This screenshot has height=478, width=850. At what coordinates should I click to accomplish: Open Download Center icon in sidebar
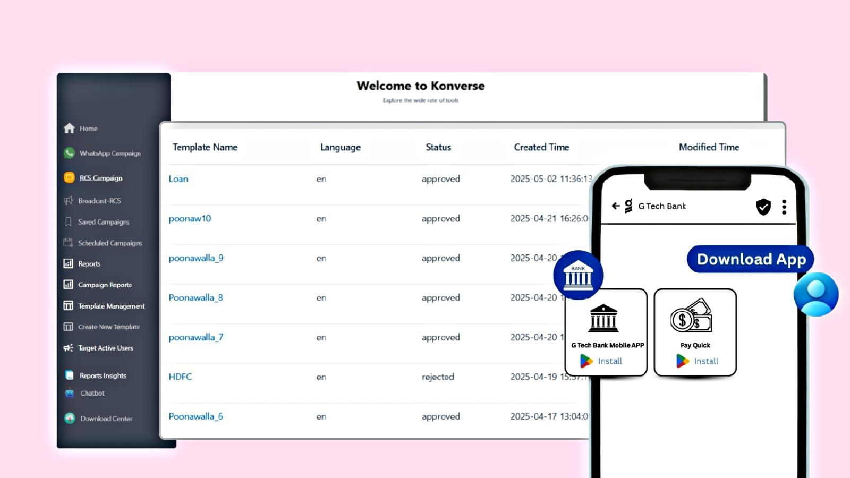(x=70, y=419)
